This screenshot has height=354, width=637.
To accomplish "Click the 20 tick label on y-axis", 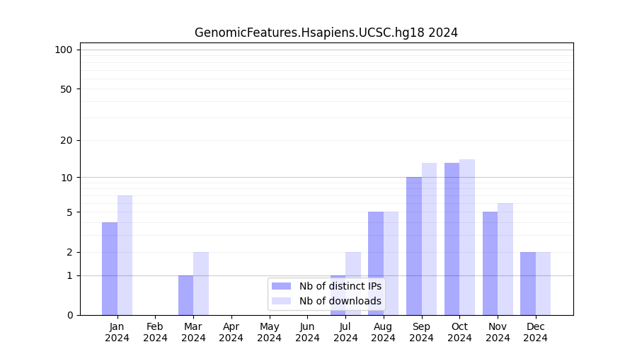I will pos(67,140).
